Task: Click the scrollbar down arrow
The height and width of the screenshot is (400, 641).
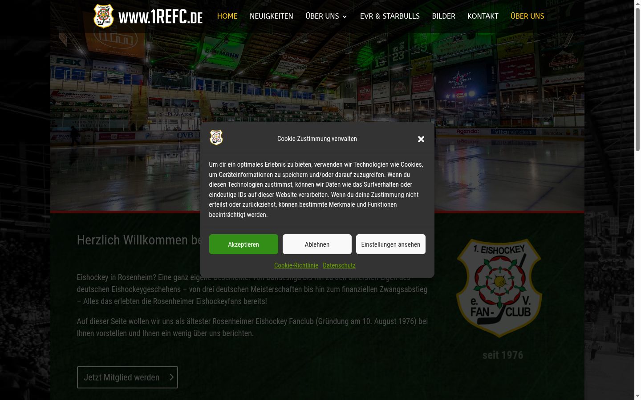Action: 637,396
